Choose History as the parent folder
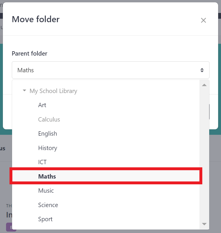221x233 pixels. point(47,148)
